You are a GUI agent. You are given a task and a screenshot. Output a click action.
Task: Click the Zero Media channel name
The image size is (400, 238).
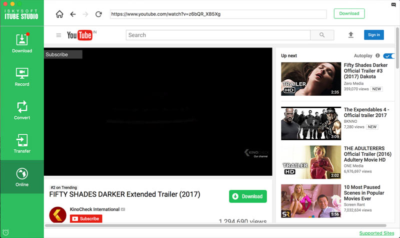pos(353,83)
